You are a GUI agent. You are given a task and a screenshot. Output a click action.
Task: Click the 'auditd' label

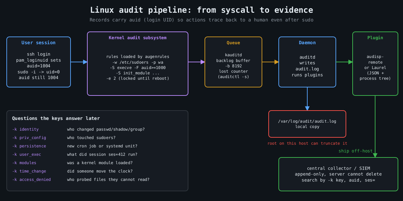(x=307, y=57)
